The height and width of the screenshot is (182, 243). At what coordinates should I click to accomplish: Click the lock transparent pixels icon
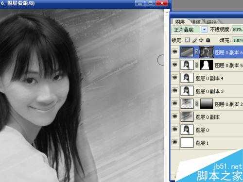tap(187, 40)
